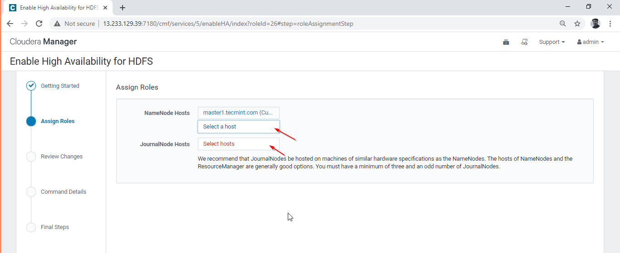
Task: Click the browser address bar URL
Action: coord(228,24)
